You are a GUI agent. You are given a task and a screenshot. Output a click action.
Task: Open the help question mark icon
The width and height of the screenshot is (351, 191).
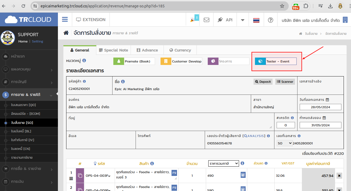pos(271,20)
